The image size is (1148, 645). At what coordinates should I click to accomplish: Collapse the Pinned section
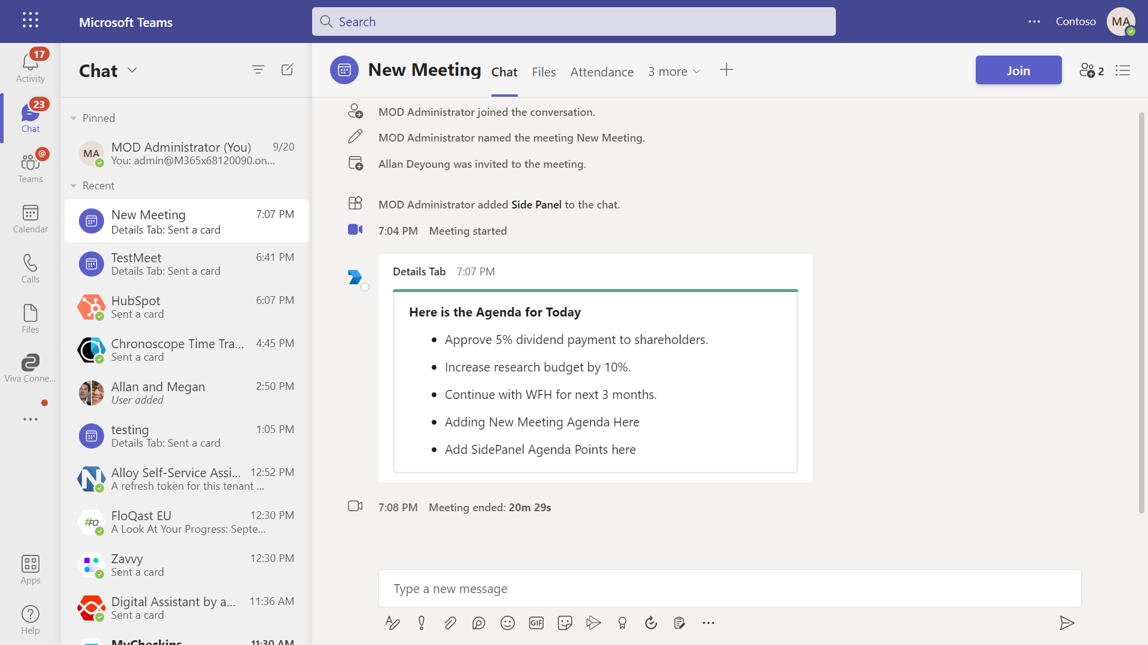point(74,118)
